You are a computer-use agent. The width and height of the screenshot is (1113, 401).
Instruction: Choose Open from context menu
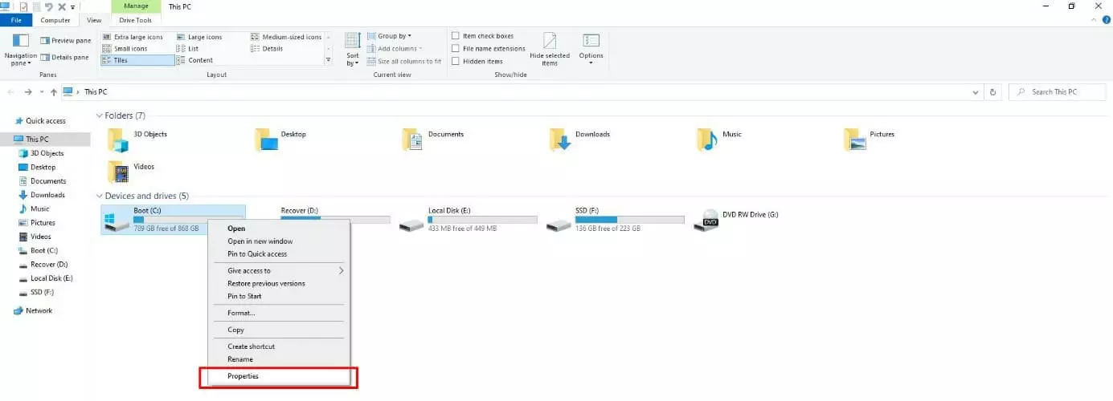[279, 229]
